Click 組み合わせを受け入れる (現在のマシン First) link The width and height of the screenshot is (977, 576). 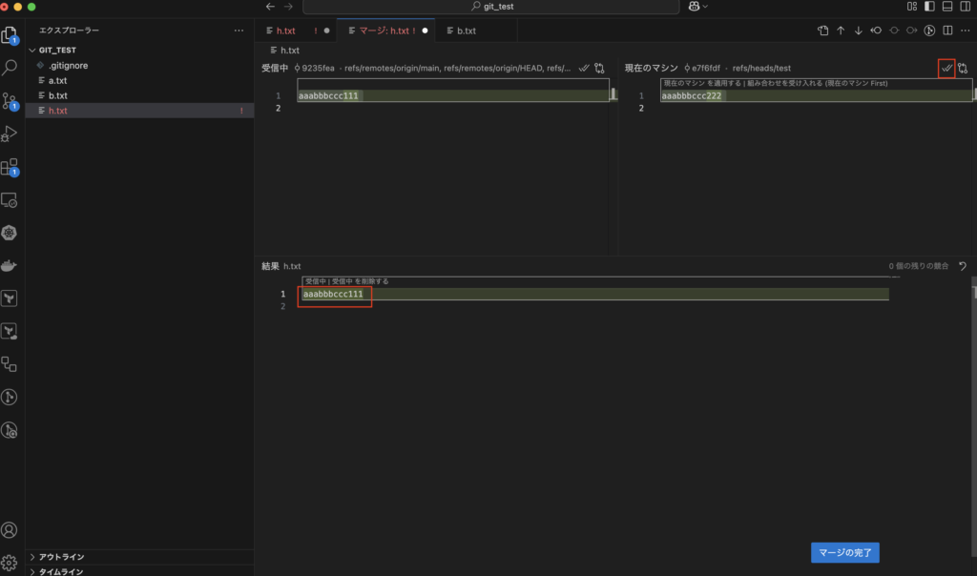[x=818, y=83]
